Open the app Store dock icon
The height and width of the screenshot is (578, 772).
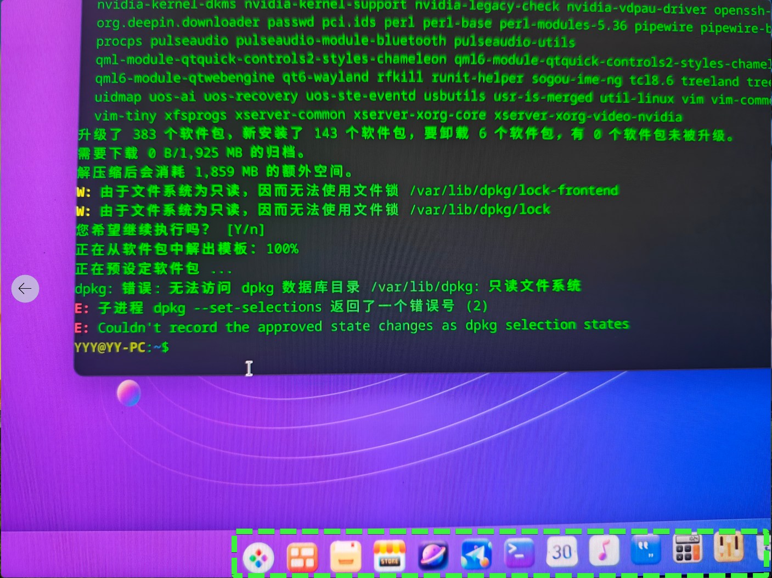coord(390,555)
